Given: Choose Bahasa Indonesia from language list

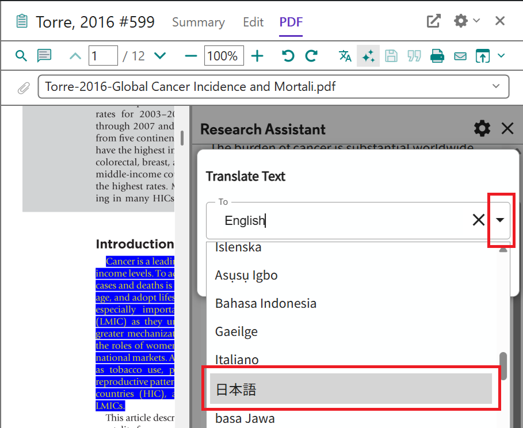Looking at the screenshot, I should click(266, 303).
